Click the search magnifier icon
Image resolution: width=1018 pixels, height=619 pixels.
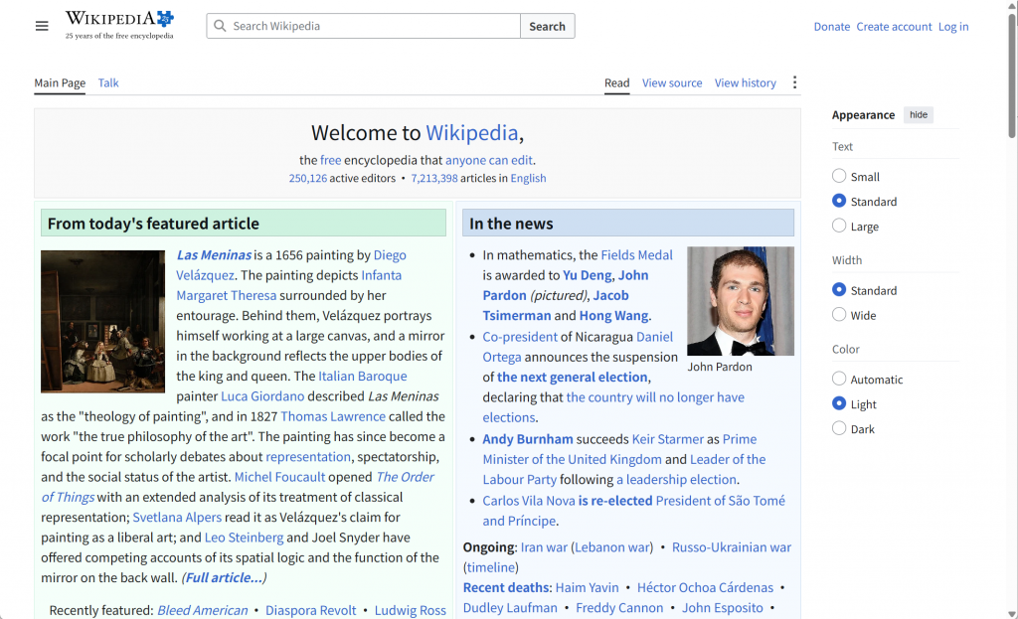pyautogui.click(x=220, y=26)
